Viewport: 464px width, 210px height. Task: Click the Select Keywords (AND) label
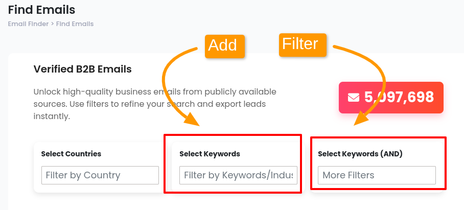pyautogui.click(x=360, y=154)
